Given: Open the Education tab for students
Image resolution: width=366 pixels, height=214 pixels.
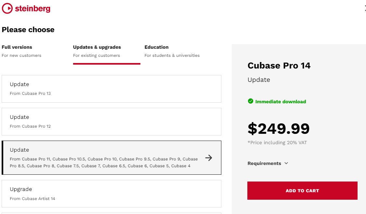Looking at the screenshot, I should pos(172,51).
